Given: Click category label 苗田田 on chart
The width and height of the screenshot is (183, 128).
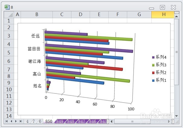Looking at the screenshot, I should (34, 49).
